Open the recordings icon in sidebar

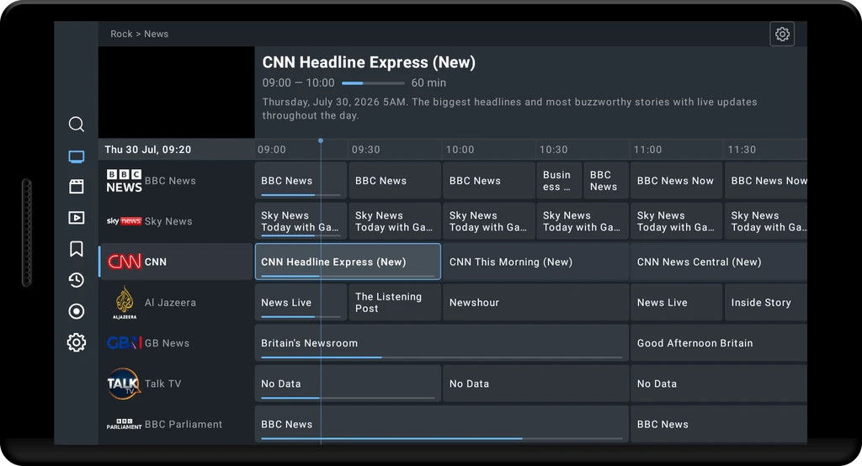77,311
